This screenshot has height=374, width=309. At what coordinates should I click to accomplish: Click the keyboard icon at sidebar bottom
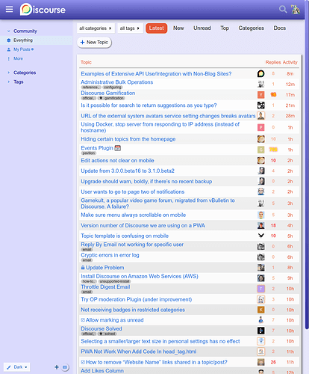tap(65, 367)
